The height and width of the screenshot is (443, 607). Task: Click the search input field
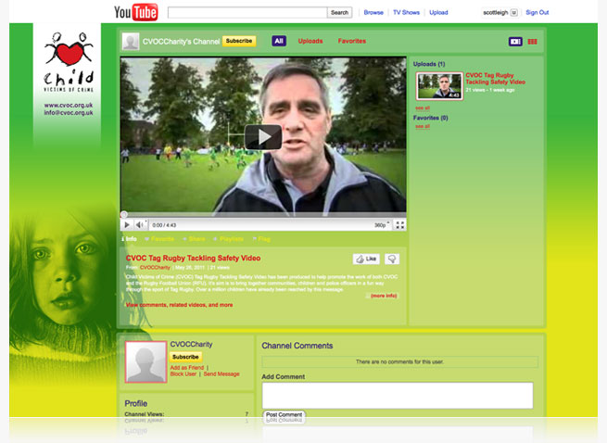coord(247,12)
